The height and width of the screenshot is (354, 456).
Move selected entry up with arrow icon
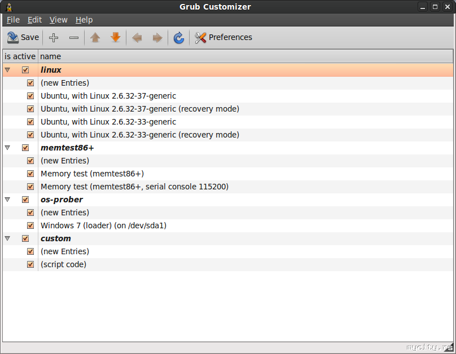pyautogui.click(x=95, y=38)
